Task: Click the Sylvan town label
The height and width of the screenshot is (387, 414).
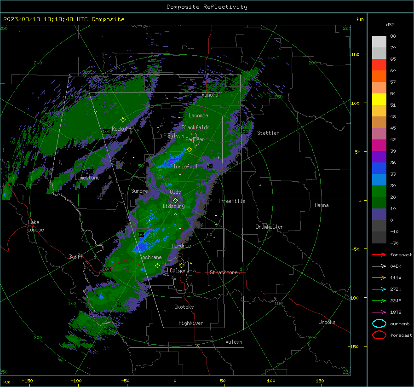Action: pyautogui.click(x=176, y=136)
